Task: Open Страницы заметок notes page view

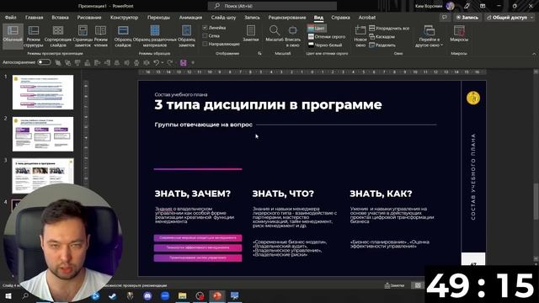Action: pos(83,35)
